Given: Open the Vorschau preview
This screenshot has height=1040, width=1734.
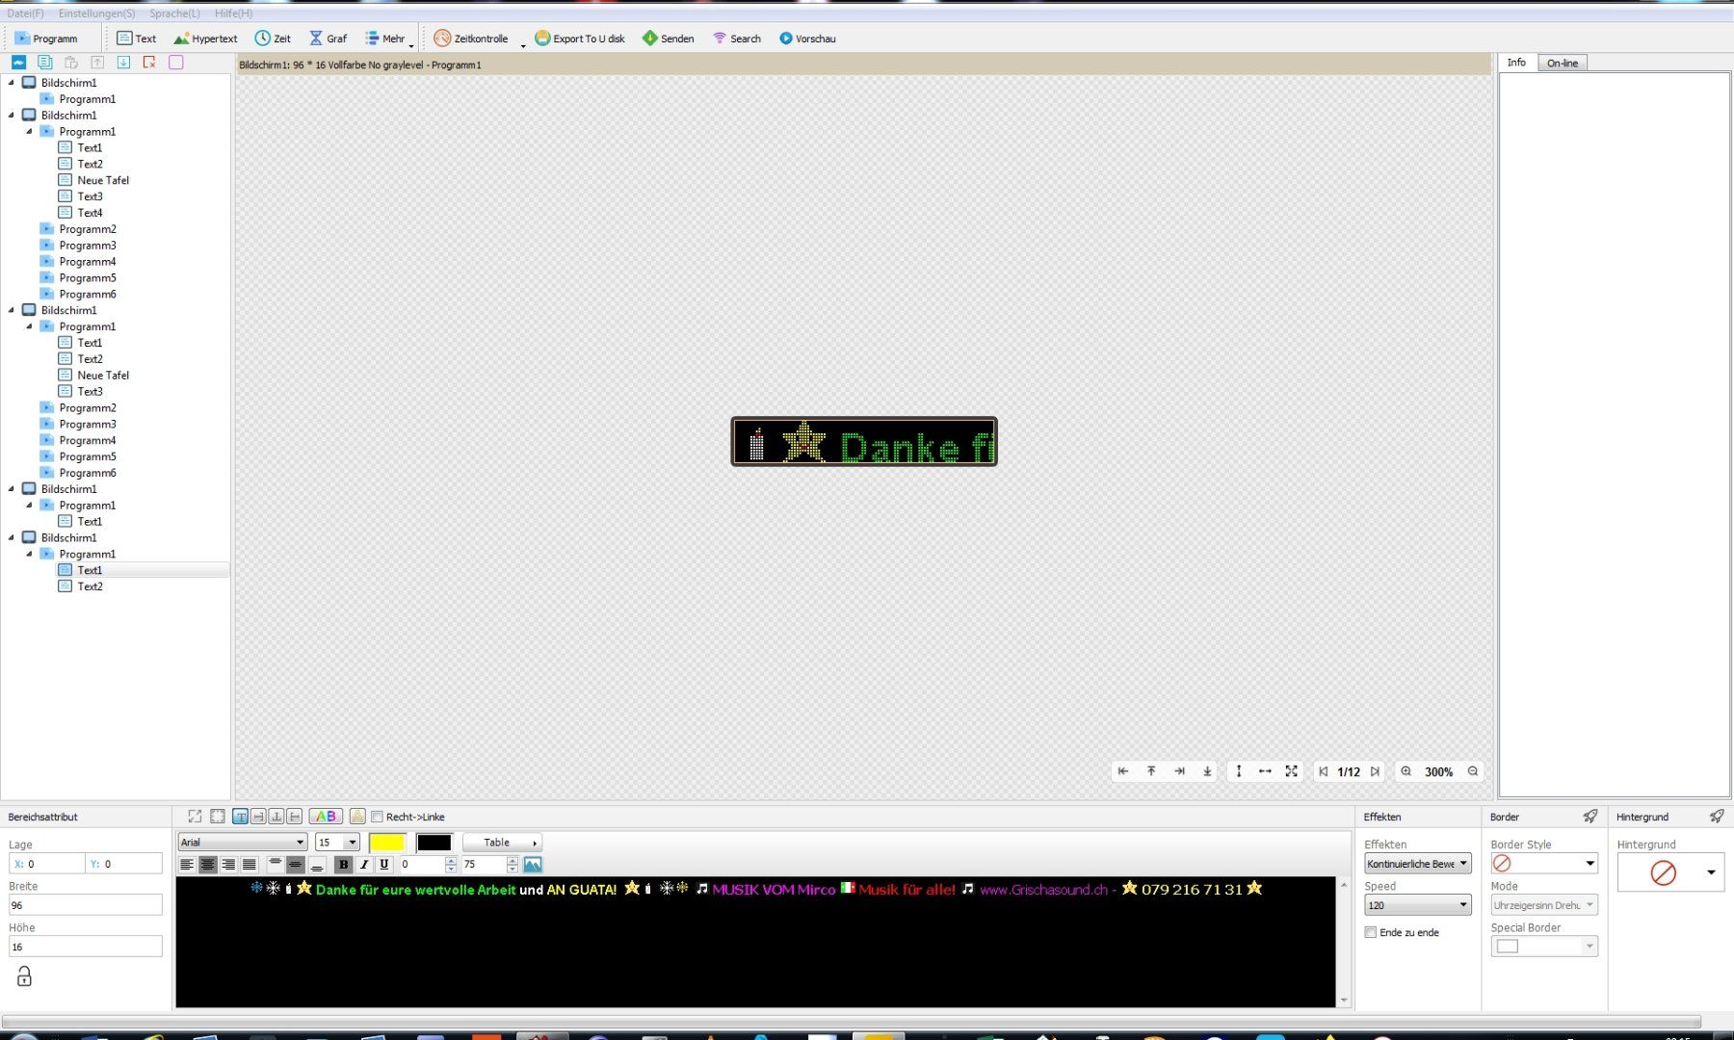Looking at the screenshot, I should tap(807, 39).
